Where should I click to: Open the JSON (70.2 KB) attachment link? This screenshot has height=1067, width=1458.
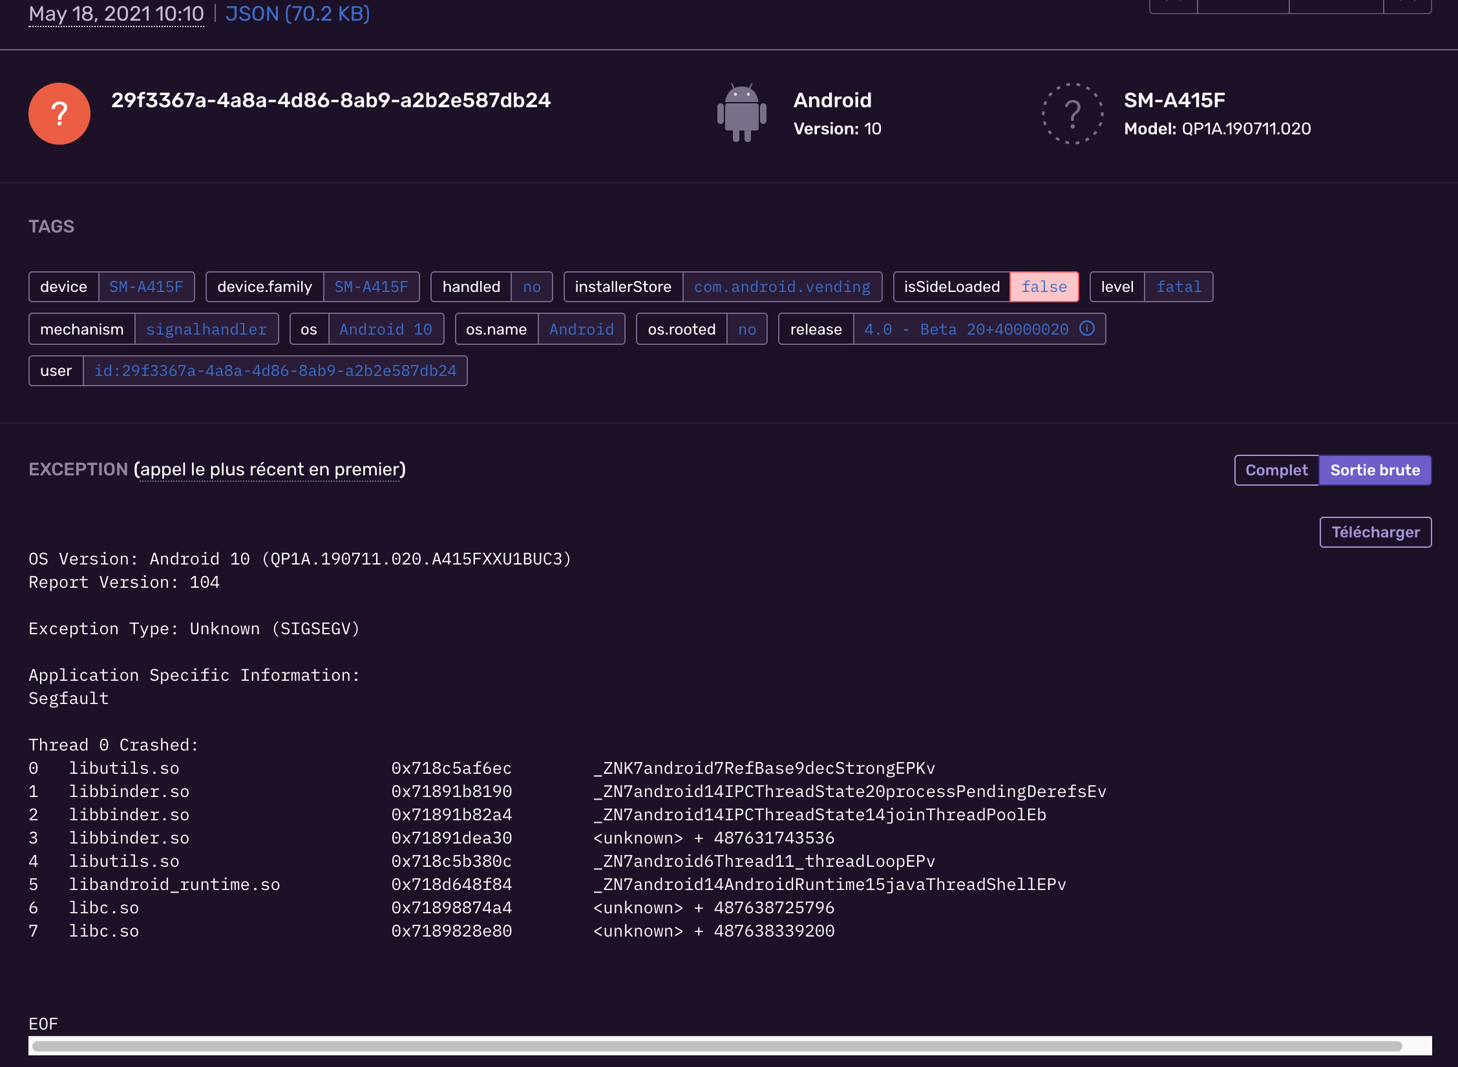297,14
